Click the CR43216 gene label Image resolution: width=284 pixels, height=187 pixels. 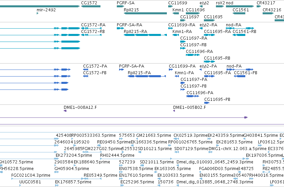[x=272, y=10]
